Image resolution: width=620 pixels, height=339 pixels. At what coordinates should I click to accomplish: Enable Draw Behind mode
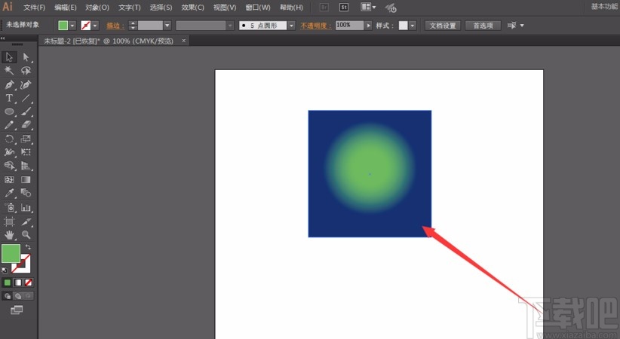(x=18, y=296)
